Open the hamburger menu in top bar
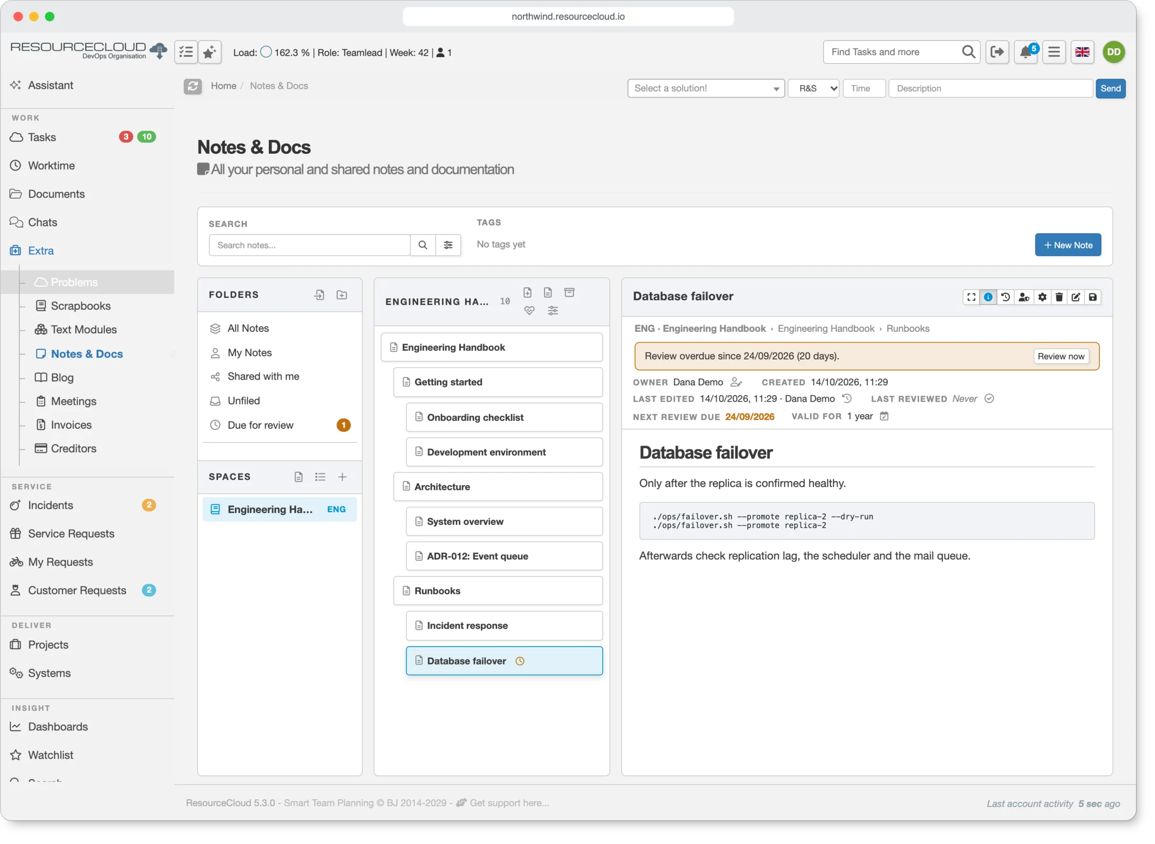 coord(1054,52)
